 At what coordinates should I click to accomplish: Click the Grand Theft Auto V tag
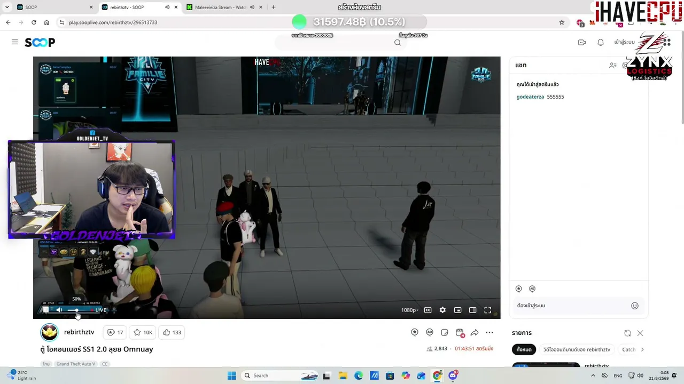tap(76, 364)
